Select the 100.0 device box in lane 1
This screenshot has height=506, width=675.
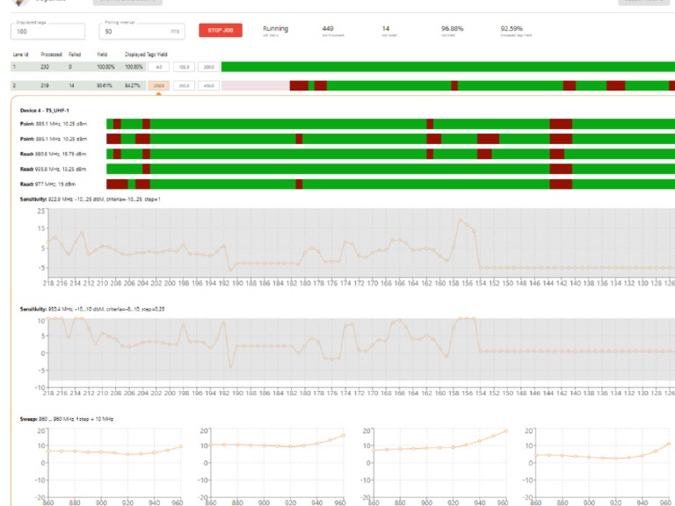point(185,67)
